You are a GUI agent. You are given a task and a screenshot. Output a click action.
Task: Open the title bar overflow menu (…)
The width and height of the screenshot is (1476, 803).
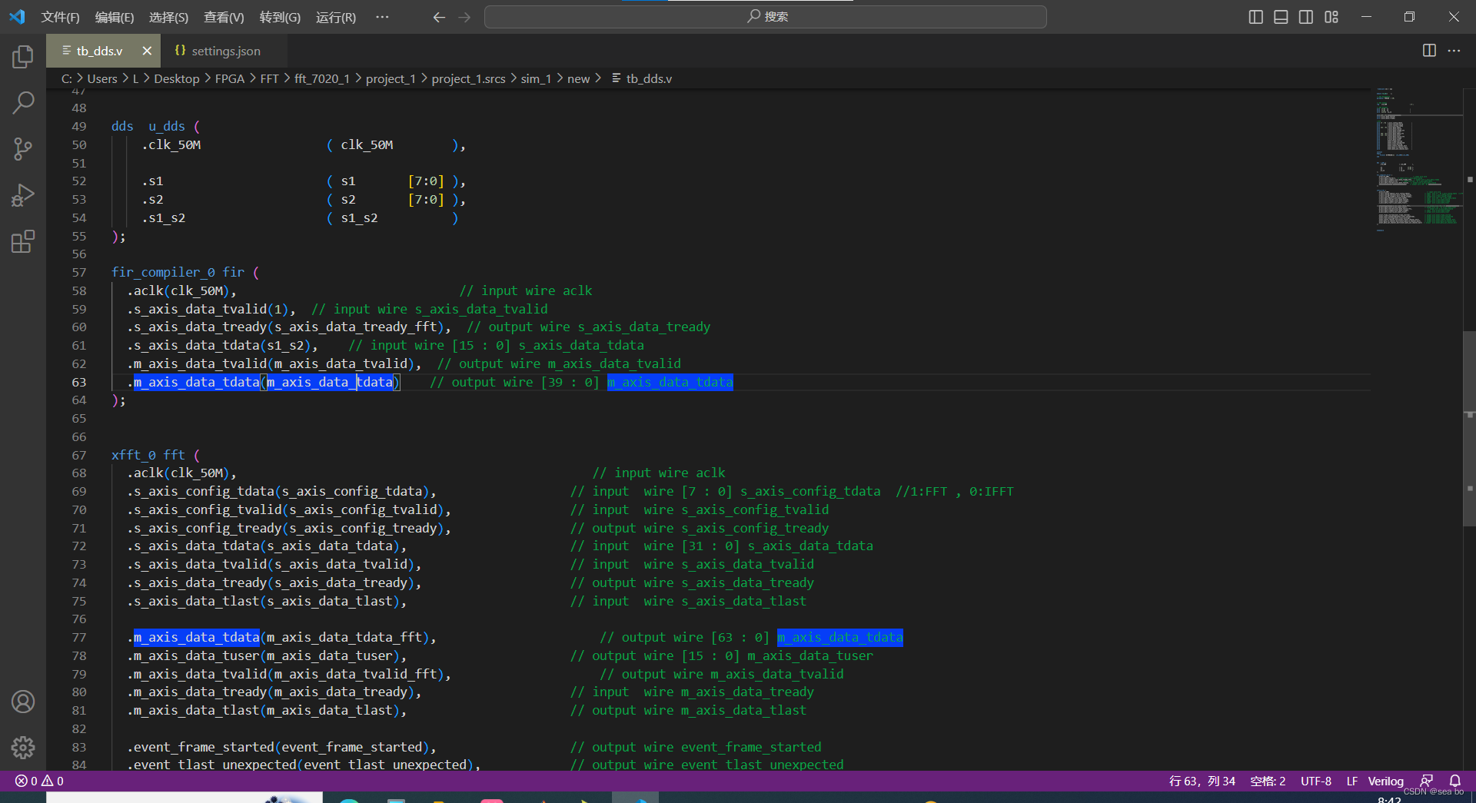click(382, 17)
